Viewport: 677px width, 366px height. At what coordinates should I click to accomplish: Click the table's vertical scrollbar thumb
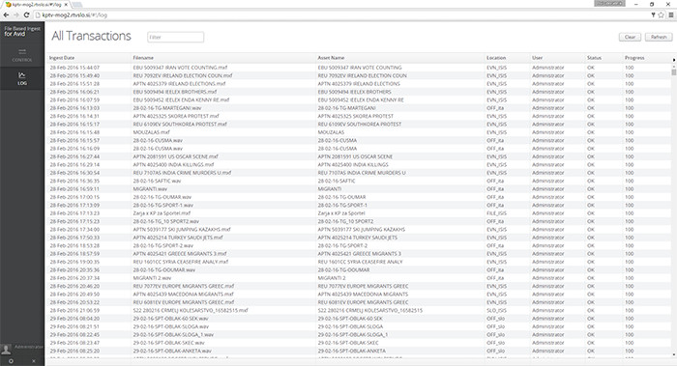point(673,72)
